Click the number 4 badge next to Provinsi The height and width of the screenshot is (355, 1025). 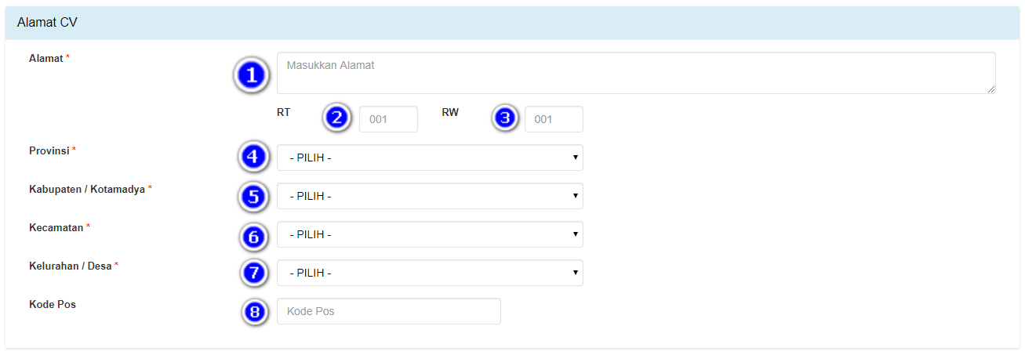(253, 157)
